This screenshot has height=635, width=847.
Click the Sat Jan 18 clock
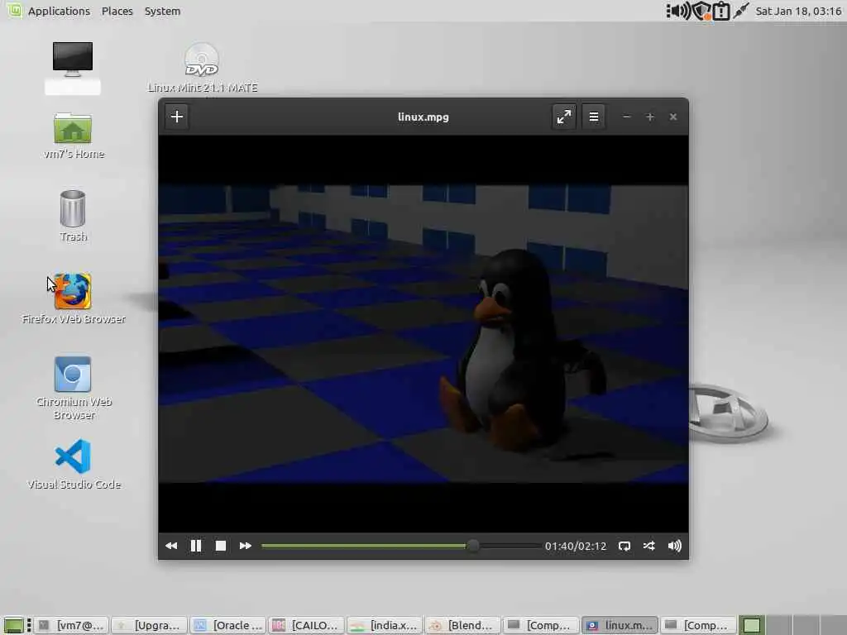point(798,11)
